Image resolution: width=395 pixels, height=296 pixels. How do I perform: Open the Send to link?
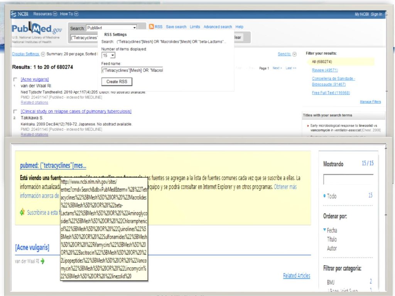[x=284, y=54]
